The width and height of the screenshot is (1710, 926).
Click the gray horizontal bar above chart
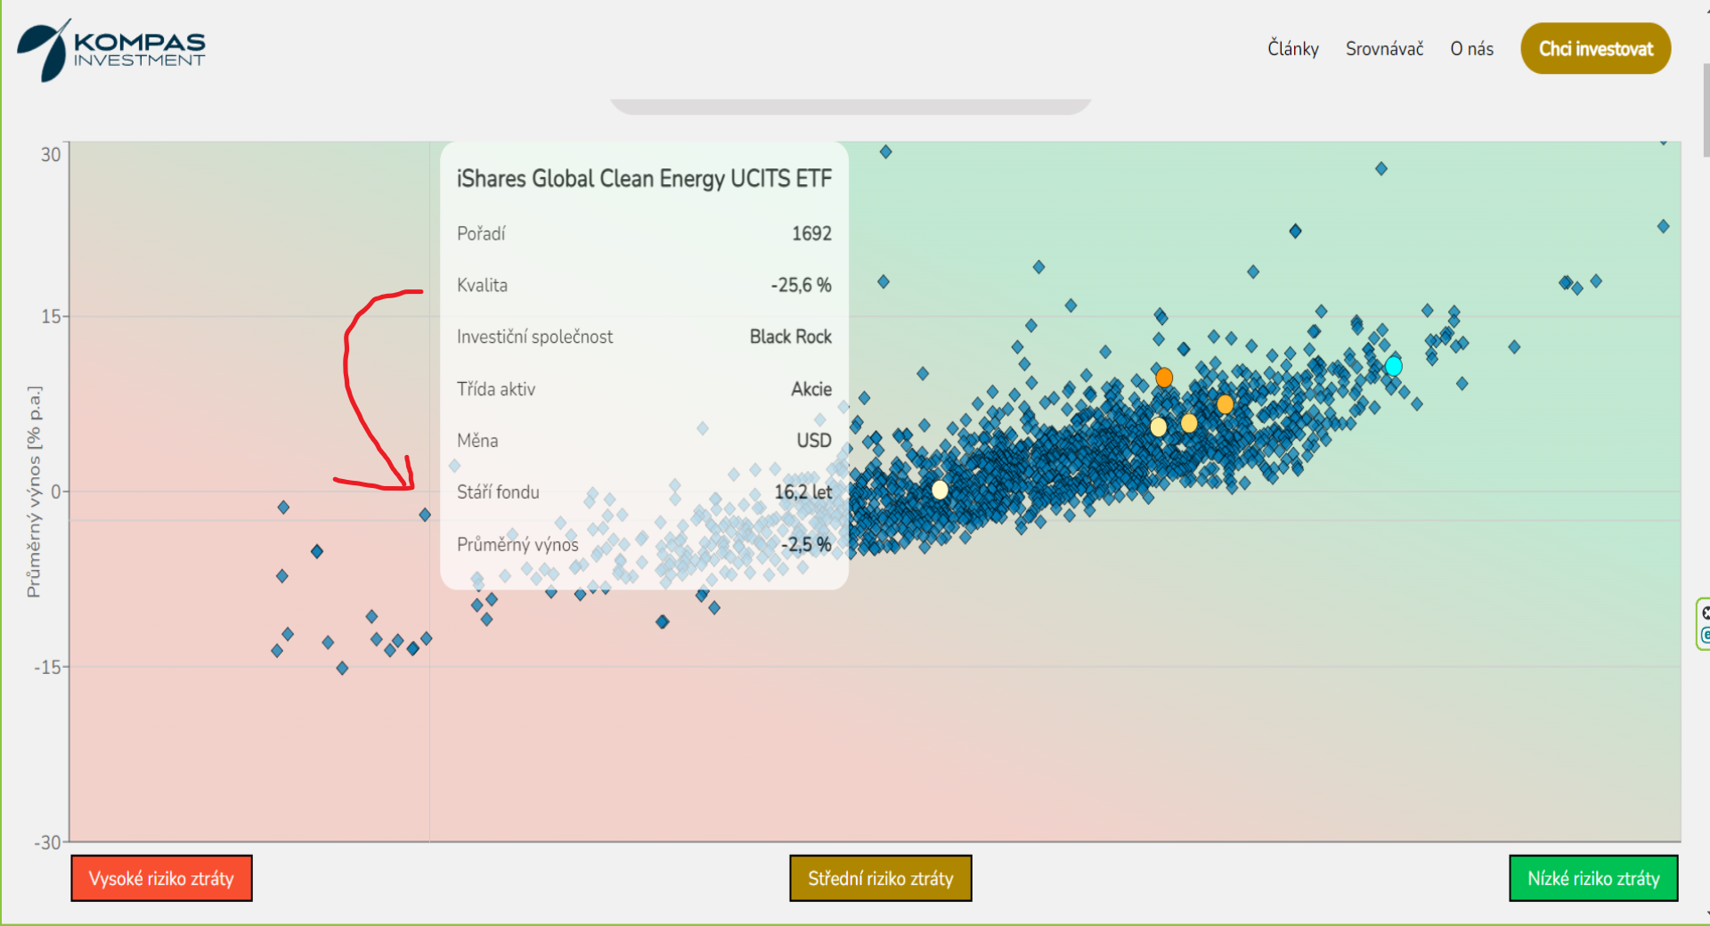coord(851,107)
